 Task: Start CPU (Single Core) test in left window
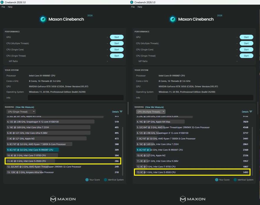point(117,49)
